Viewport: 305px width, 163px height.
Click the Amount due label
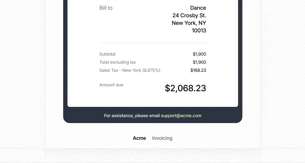click(x=111, y=85)
